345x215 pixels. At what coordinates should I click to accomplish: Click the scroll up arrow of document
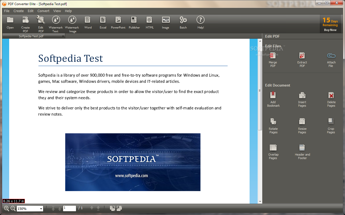[260, 41]
